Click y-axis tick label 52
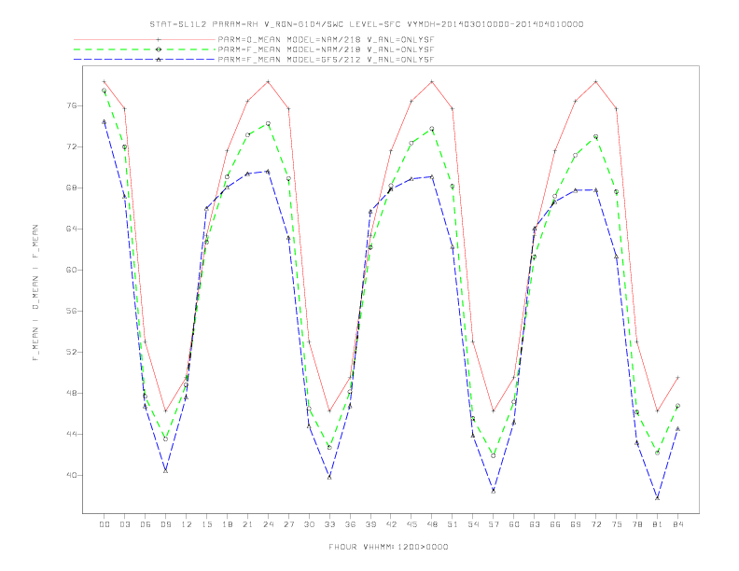 [x=71, y=352]
